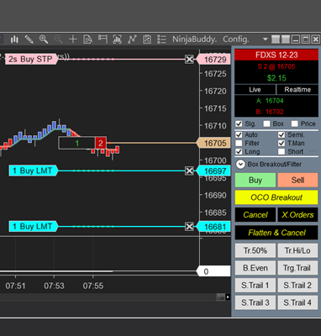The width and height of the screenshot is (321, 336).
Task: Click the S.Trail 1 button
Action: [255, 286]
